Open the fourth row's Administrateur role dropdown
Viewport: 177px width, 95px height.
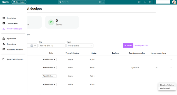pos(49,84)
